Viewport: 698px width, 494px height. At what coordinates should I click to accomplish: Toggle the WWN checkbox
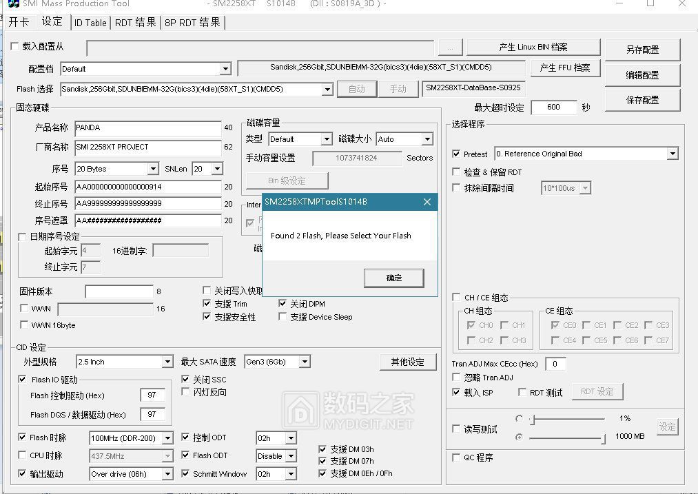(x=24, y=308)
